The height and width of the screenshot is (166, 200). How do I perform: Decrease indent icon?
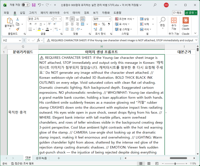point(67,29)
